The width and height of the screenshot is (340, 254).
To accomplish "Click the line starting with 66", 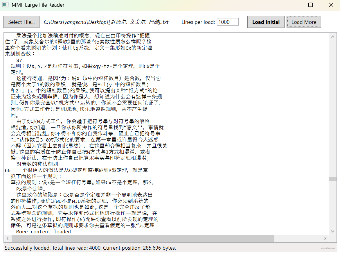I will [x=76, y=170].
